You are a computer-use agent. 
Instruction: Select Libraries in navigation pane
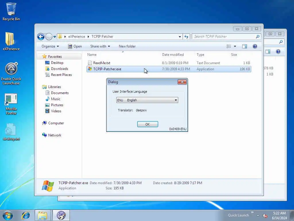pyautogui.click(x=54, y=87)
